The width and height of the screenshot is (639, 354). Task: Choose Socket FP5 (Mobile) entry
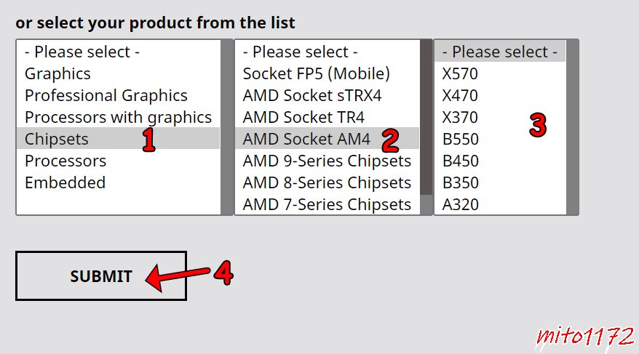pyautogui.click(x=328, y=73)
